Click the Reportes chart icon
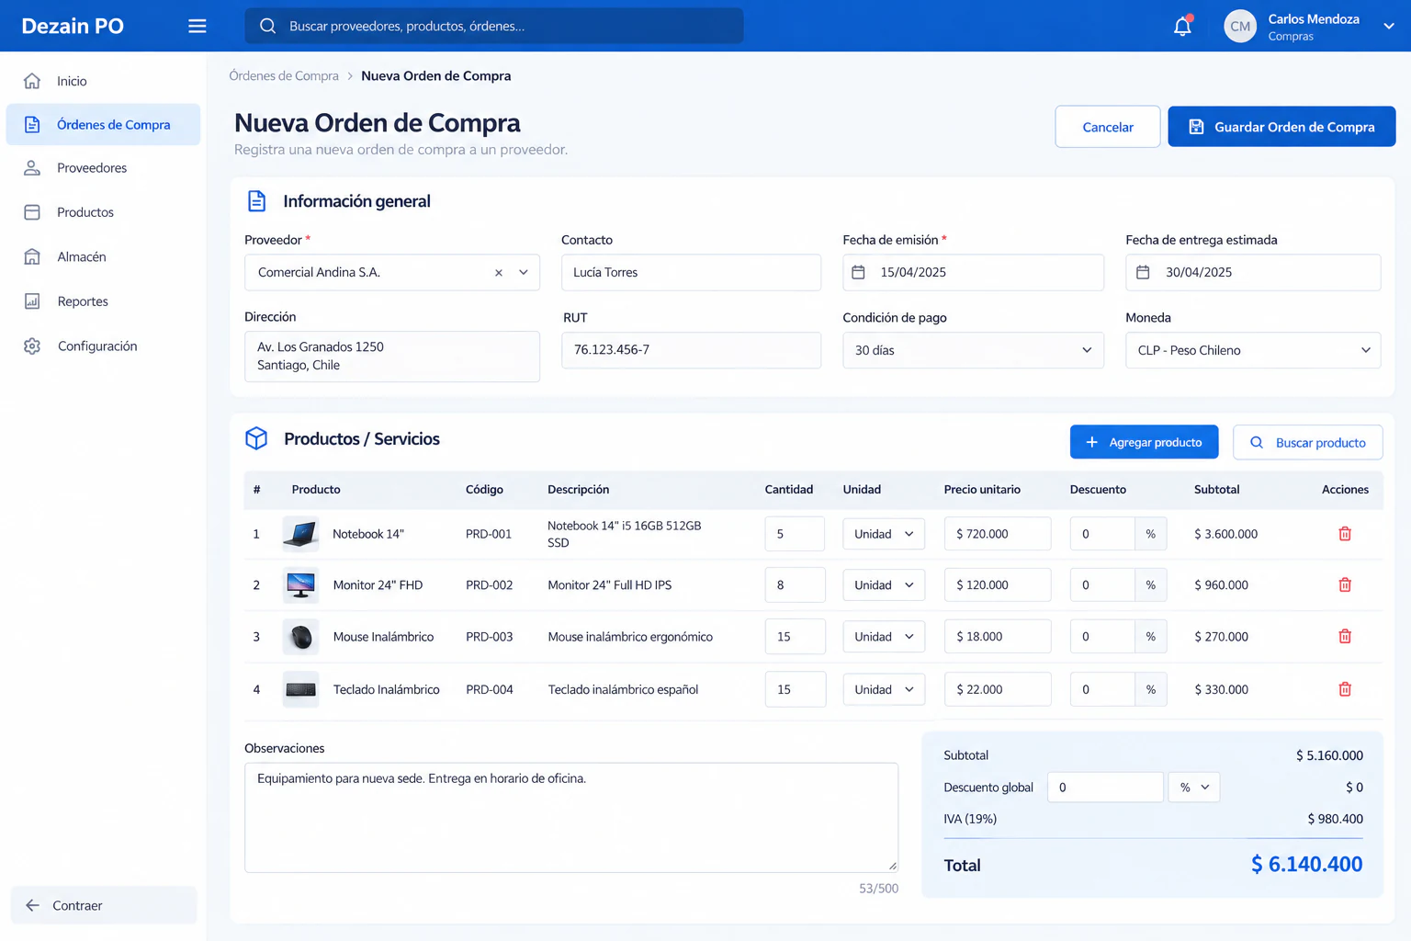Image resolution: width=1411 pixels, height=941 pixels. (32, 301)
